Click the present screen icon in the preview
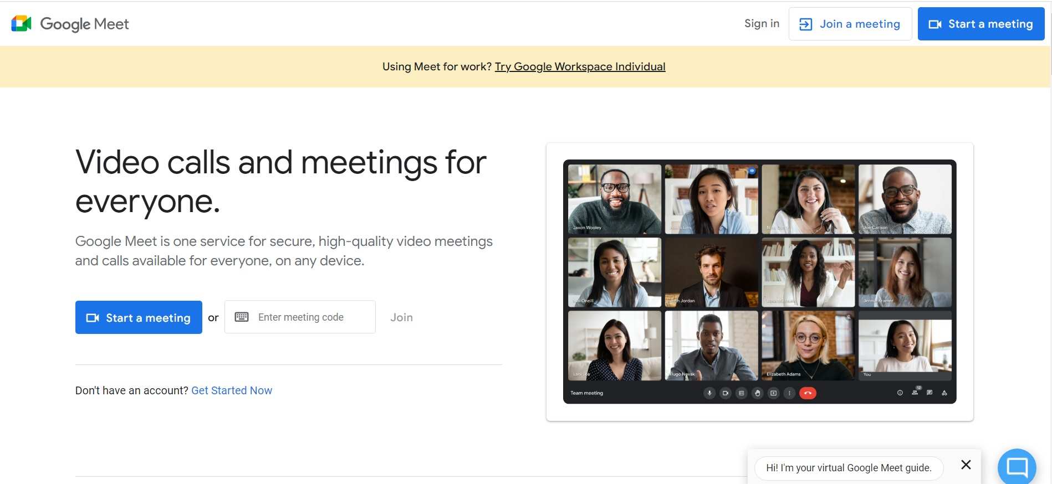Image resolution: width=1052 pixels, height=484 pixels. (x=774, y=393)
